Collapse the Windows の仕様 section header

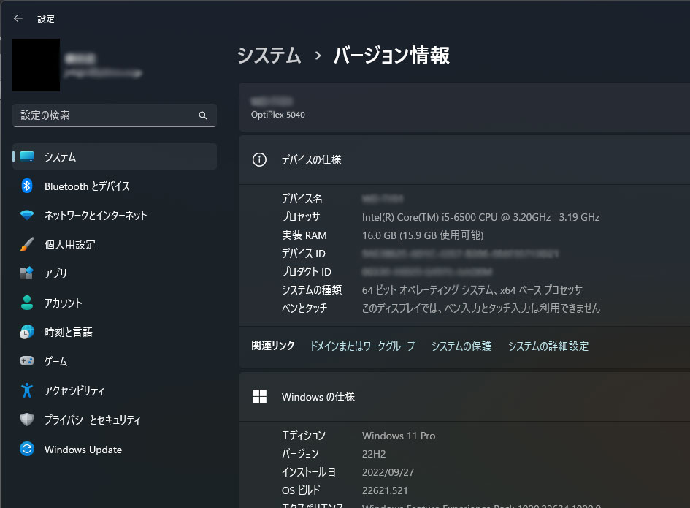point(464,396)
